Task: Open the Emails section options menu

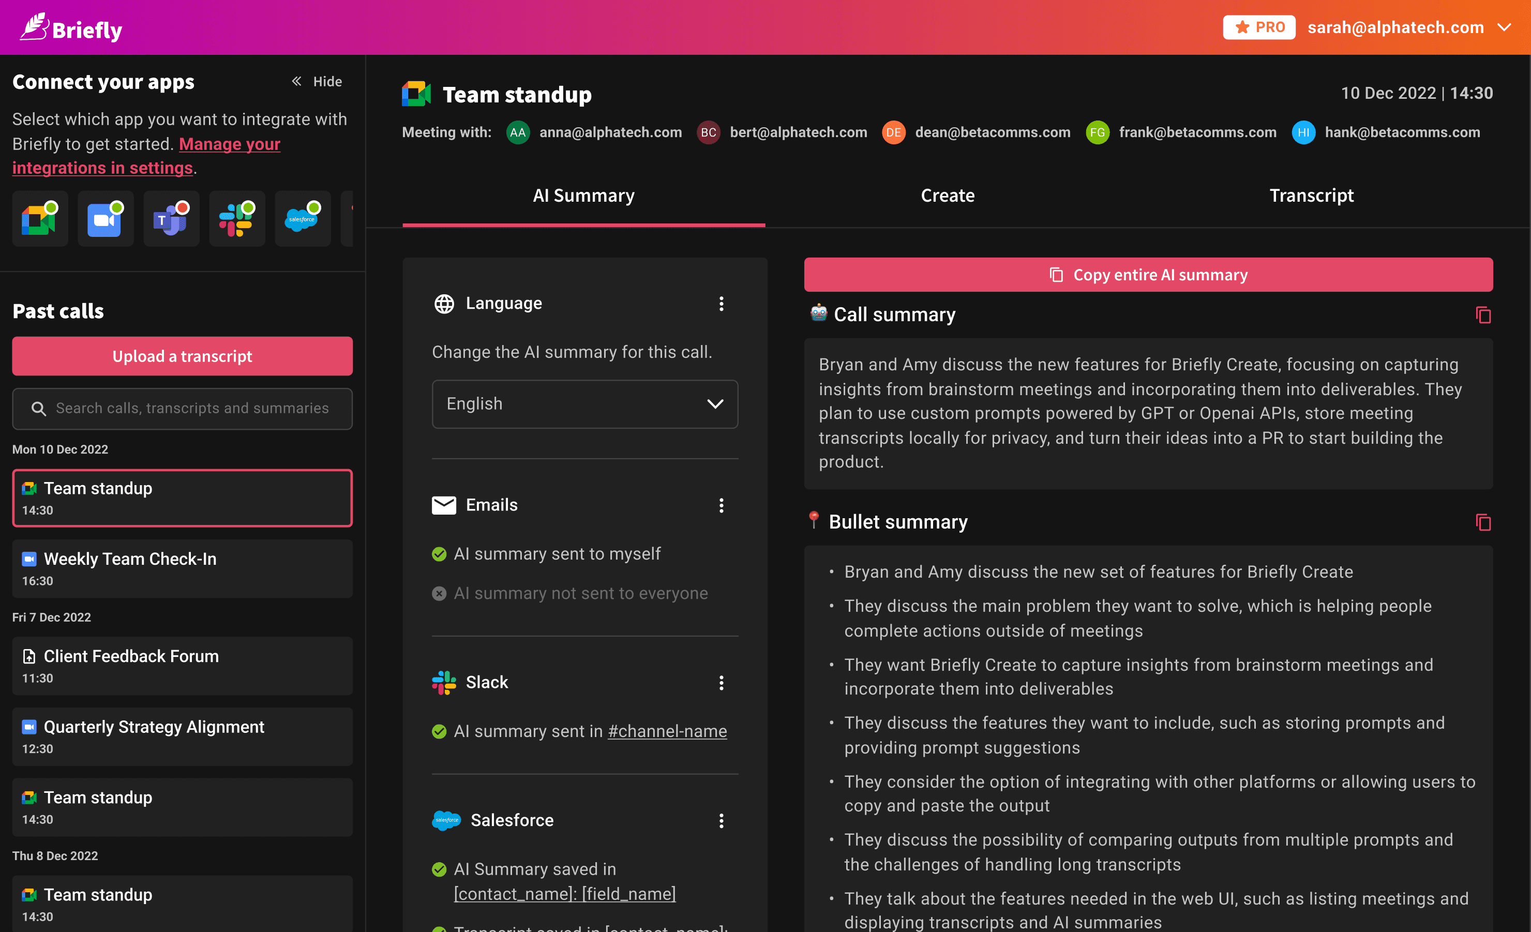Action: (721, 505)
